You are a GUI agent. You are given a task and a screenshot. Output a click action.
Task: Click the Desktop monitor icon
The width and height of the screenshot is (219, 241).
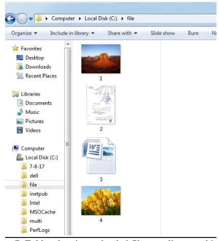click(x=20, y=57)
